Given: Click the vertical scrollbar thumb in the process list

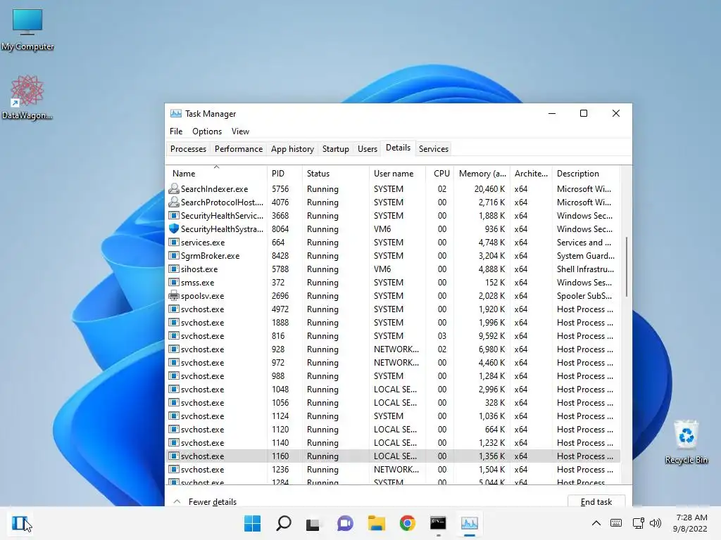Looking at the screenshot, I should tap(626, 266).
